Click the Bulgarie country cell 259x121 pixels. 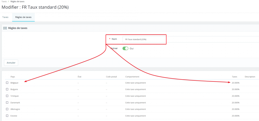coord(14,89)
